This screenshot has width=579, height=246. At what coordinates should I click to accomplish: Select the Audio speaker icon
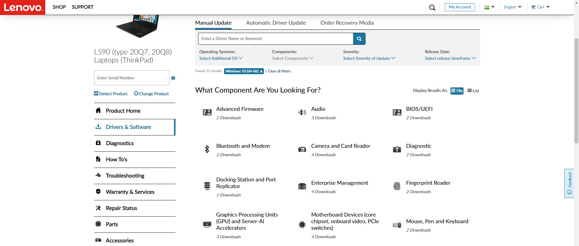point(302,112)
